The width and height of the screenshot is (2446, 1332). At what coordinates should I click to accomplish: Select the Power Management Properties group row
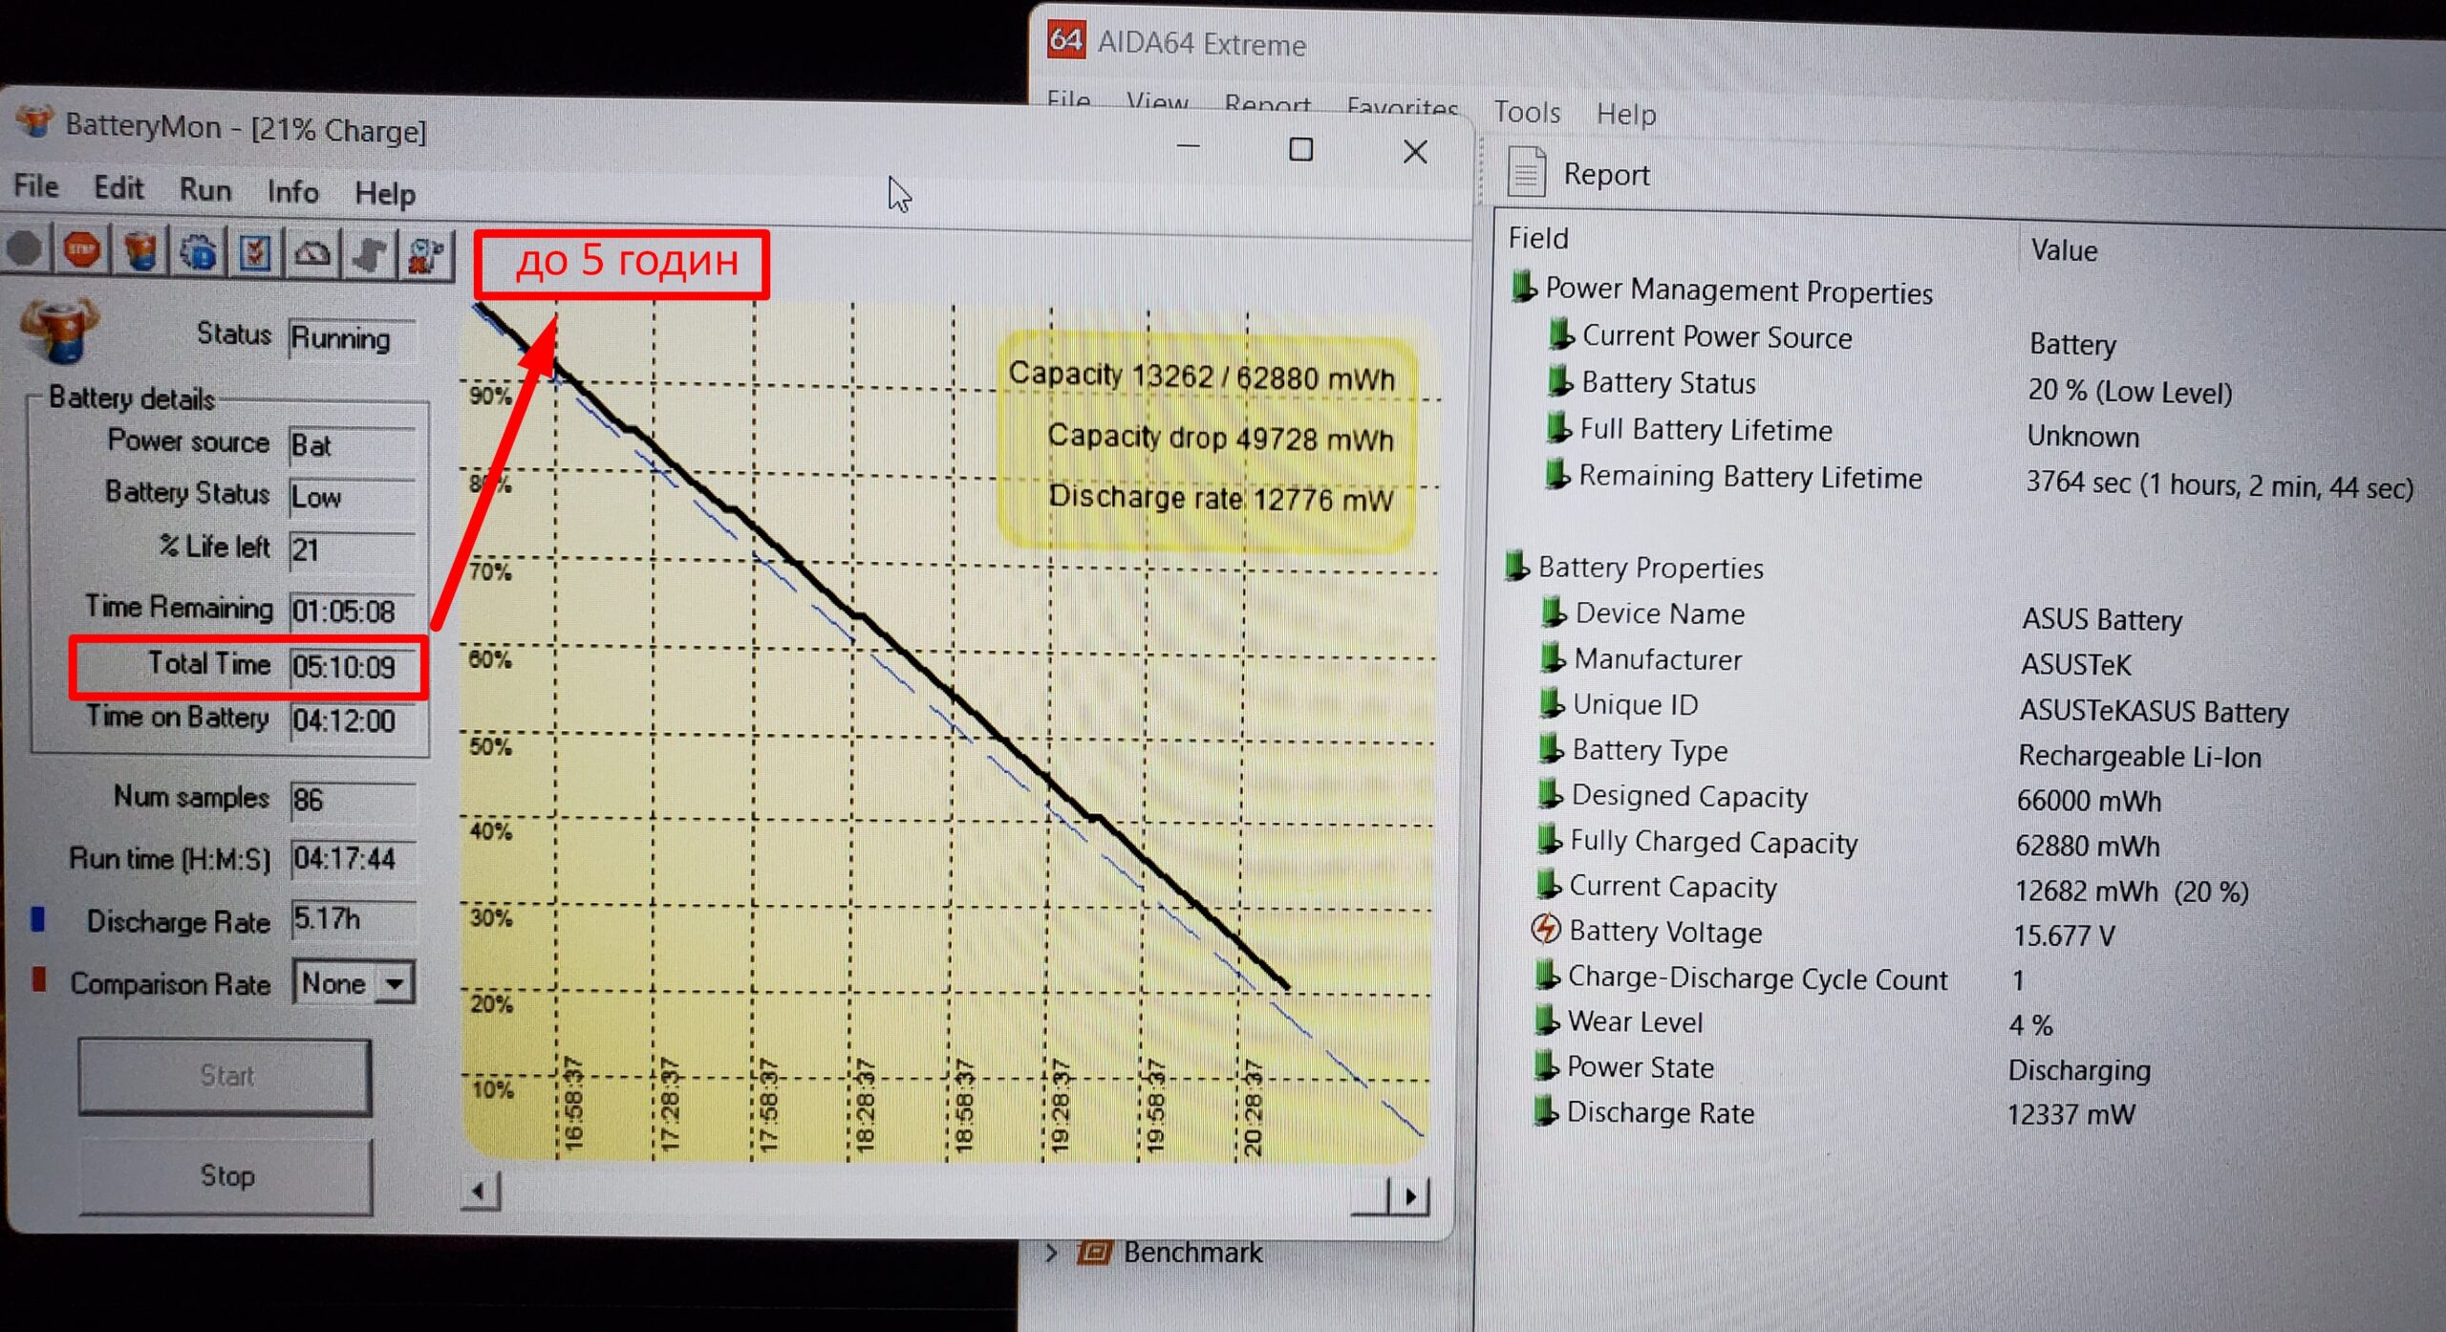(1738, 290)
